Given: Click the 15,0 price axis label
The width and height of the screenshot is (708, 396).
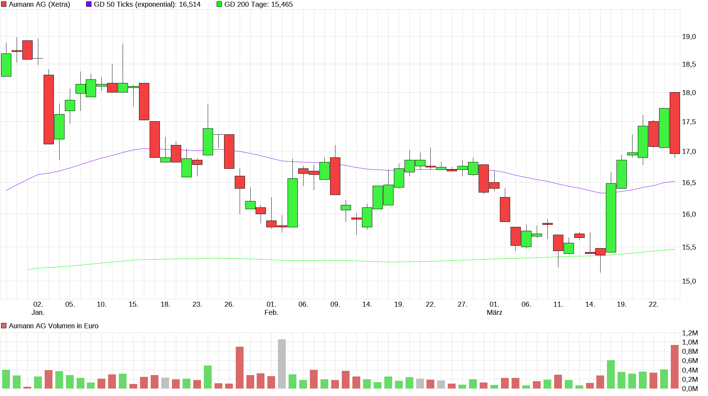Looking at the screenshot, I should [689, 281].
